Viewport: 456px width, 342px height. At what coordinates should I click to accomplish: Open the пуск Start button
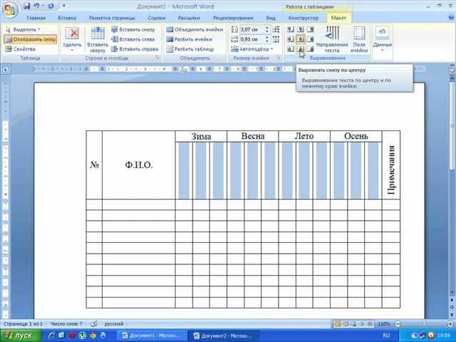pyautogui.click(x=20, y=336)
